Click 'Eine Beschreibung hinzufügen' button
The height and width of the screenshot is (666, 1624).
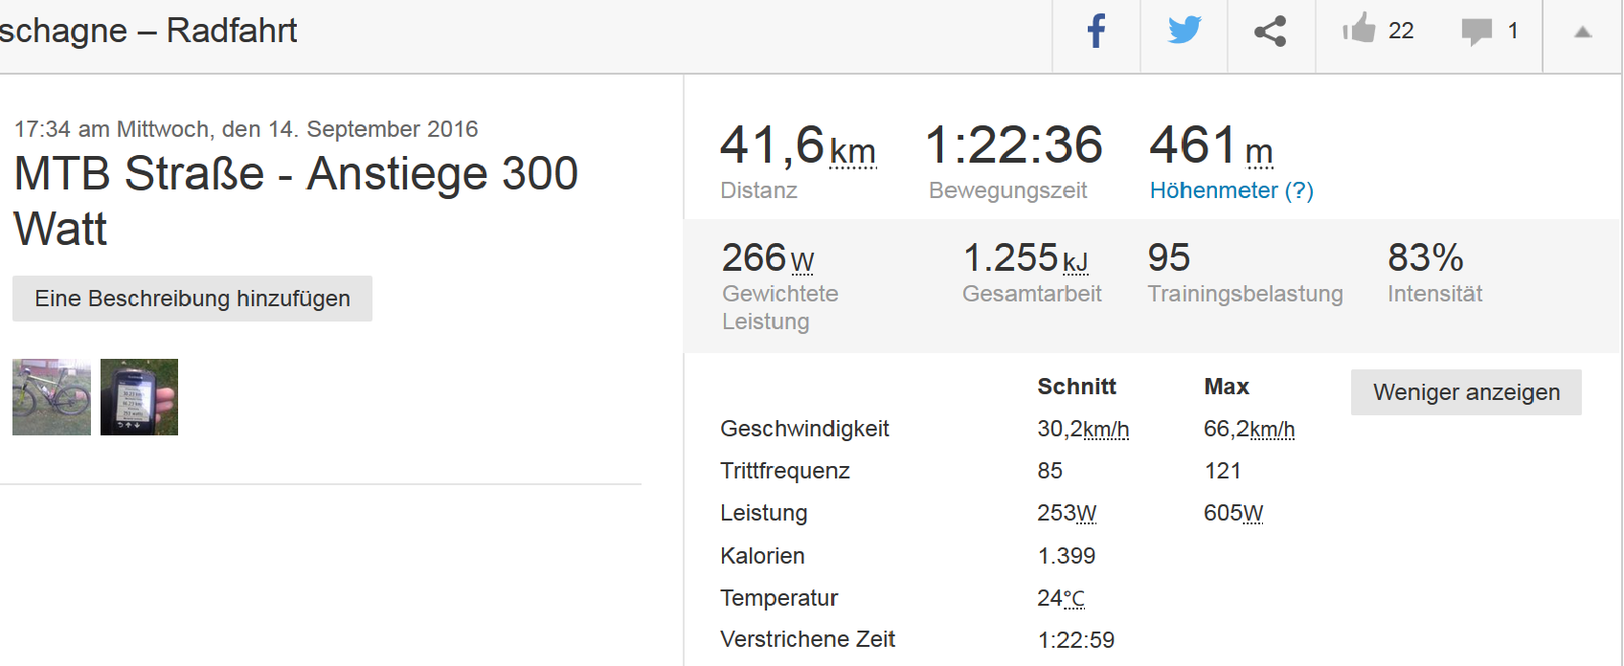pos(192,299)
